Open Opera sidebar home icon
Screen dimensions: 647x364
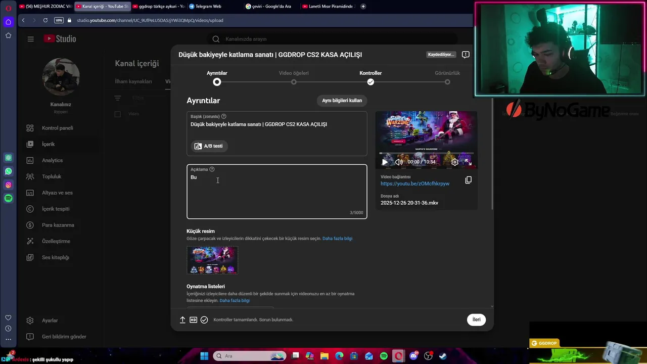pos(8,22)
